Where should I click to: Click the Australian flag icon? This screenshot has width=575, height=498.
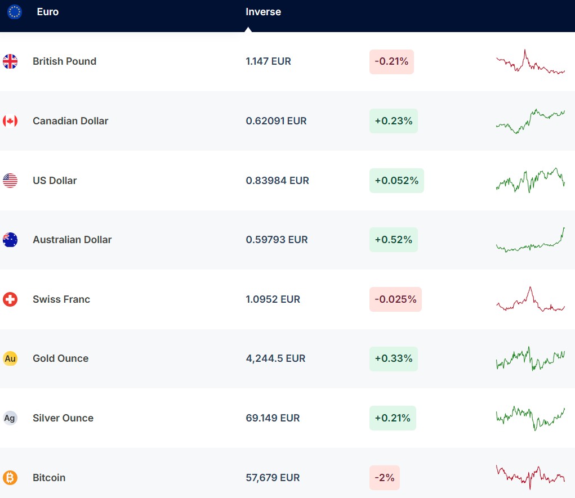click(x=10, y=240)
